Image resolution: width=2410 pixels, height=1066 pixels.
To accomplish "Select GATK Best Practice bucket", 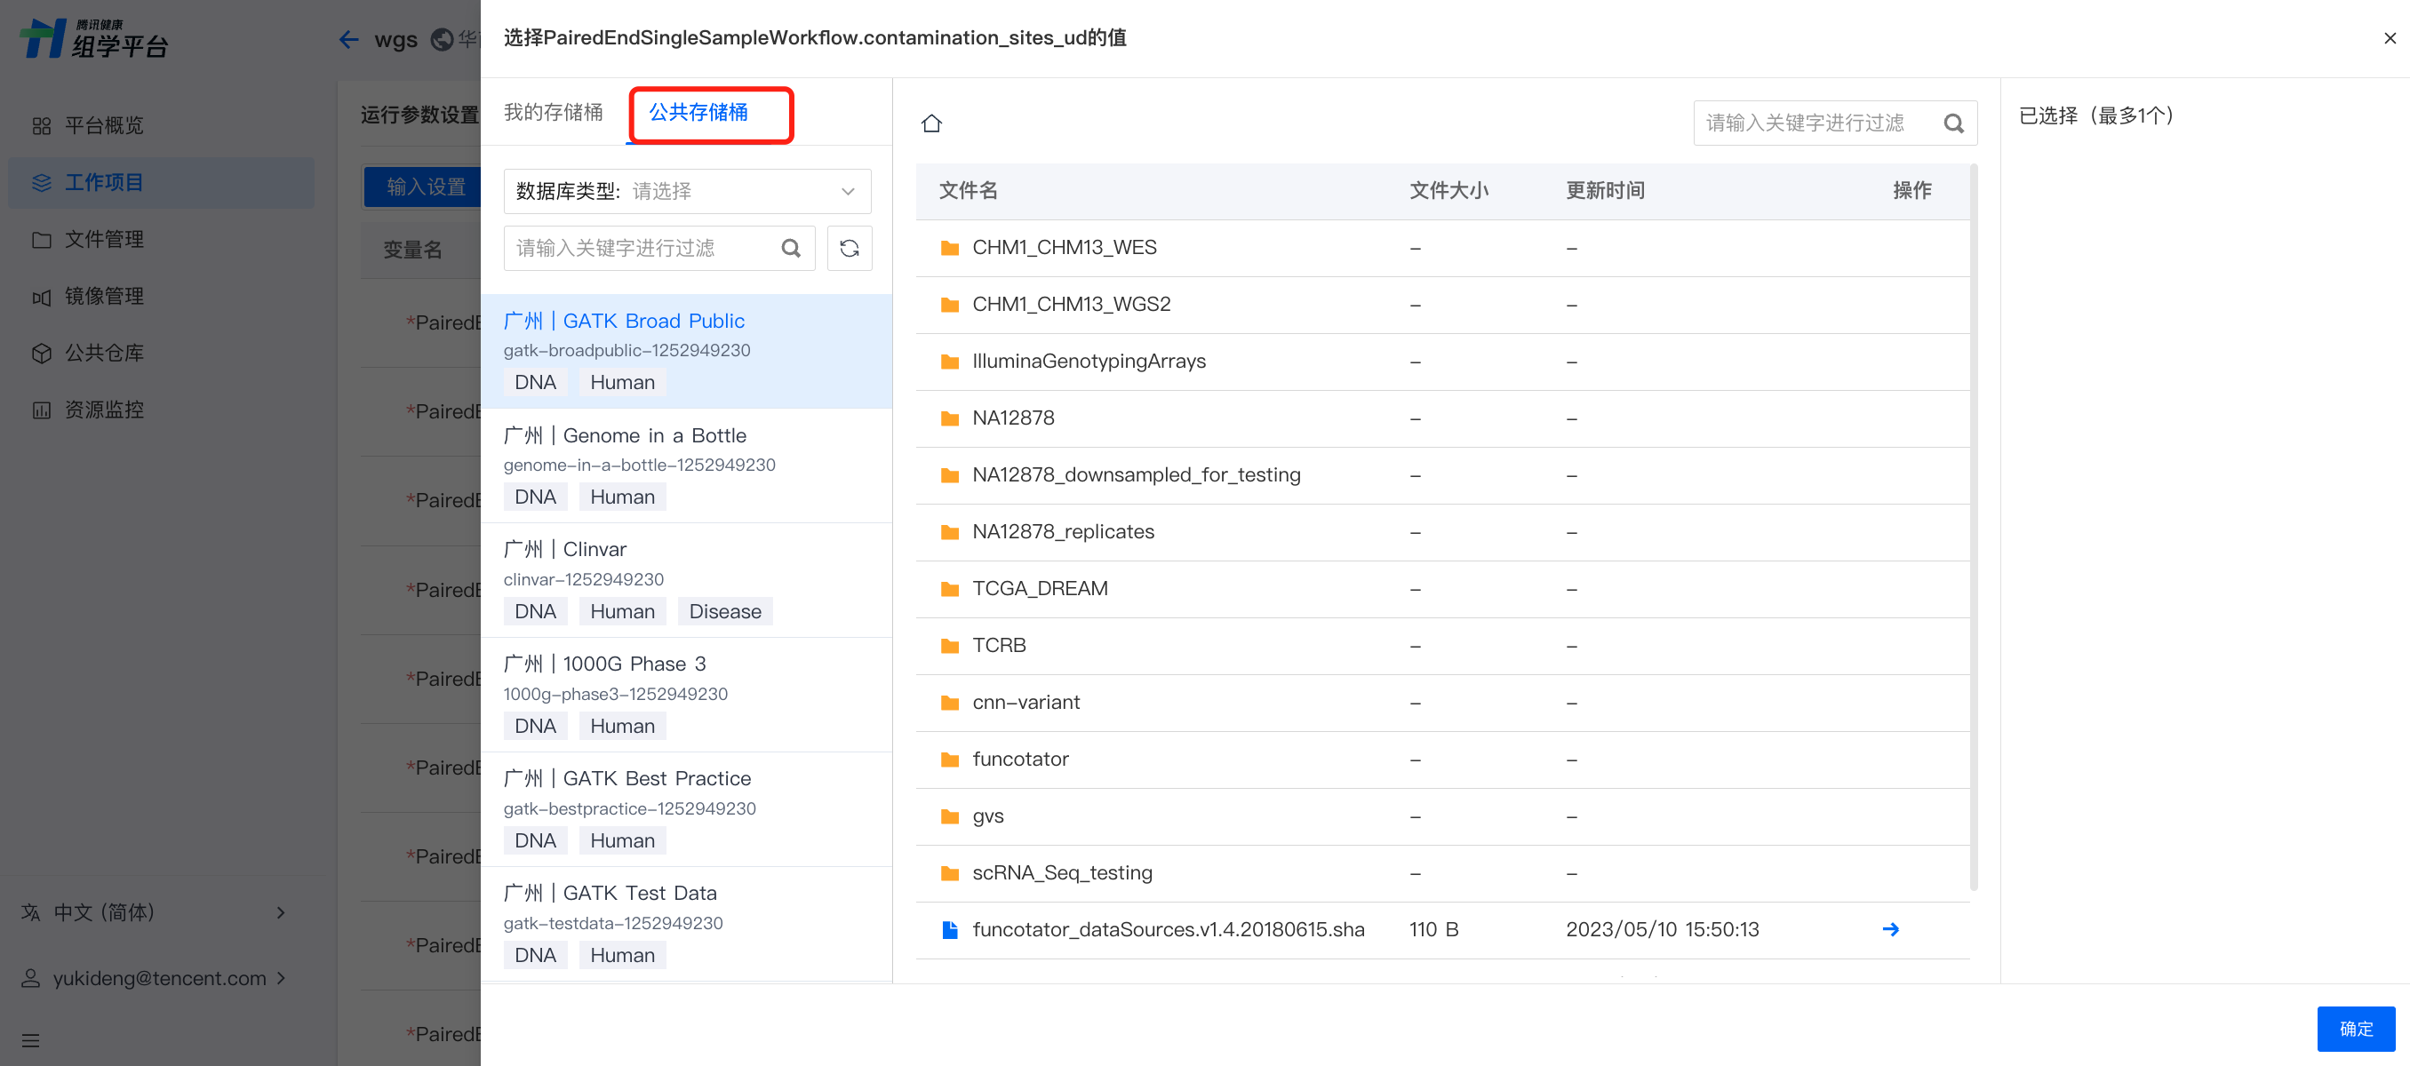I will click(687, 810).
